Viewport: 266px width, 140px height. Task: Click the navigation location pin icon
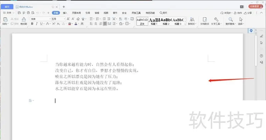pos(251,31)
